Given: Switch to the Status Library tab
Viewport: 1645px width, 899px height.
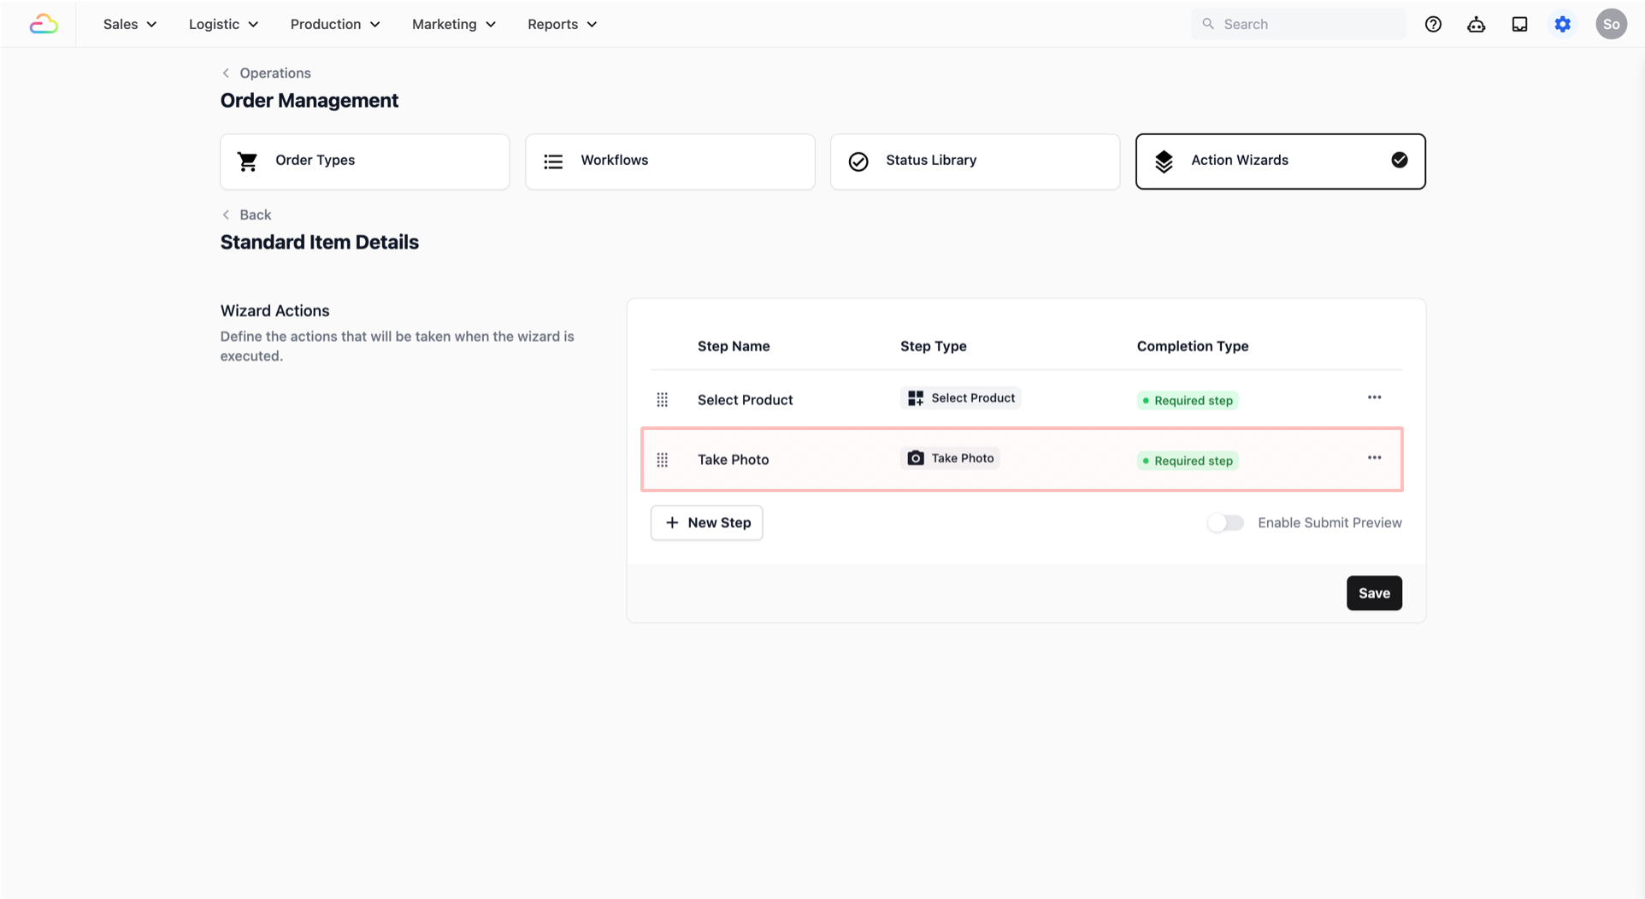Looking at the screenshot, I should pyautogui.click(x=975, y=161).
